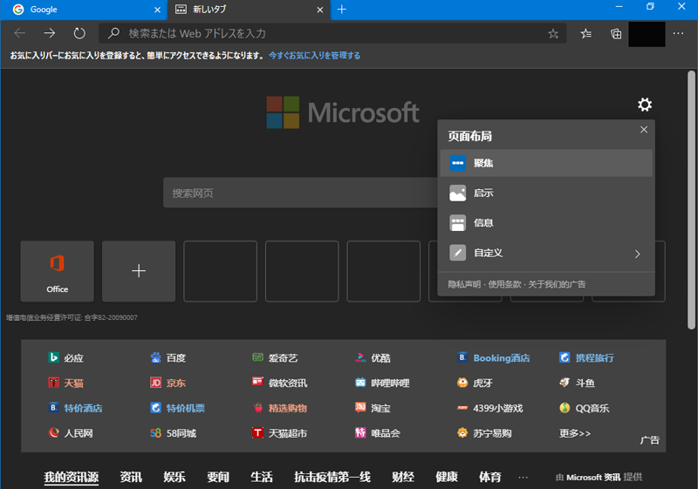698x489 pixels.
Task: Select the 要闻 news tab
Action: coord(218,477)
